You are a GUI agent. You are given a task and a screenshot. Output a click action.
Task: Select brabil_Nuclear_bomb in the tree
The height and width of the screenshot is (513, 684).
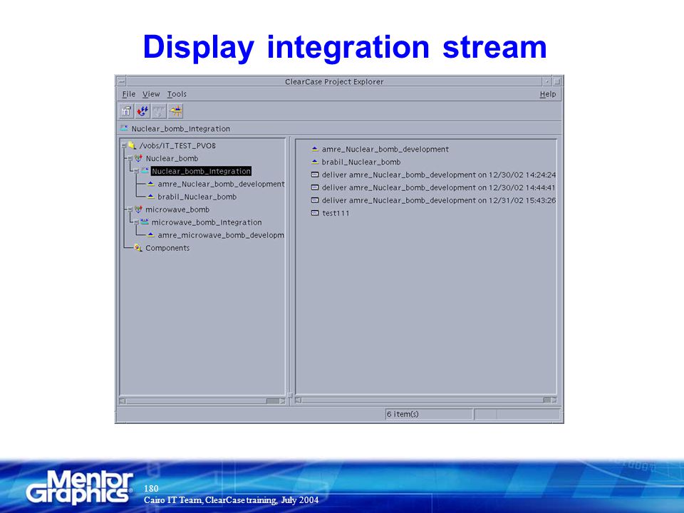point(197,197)
